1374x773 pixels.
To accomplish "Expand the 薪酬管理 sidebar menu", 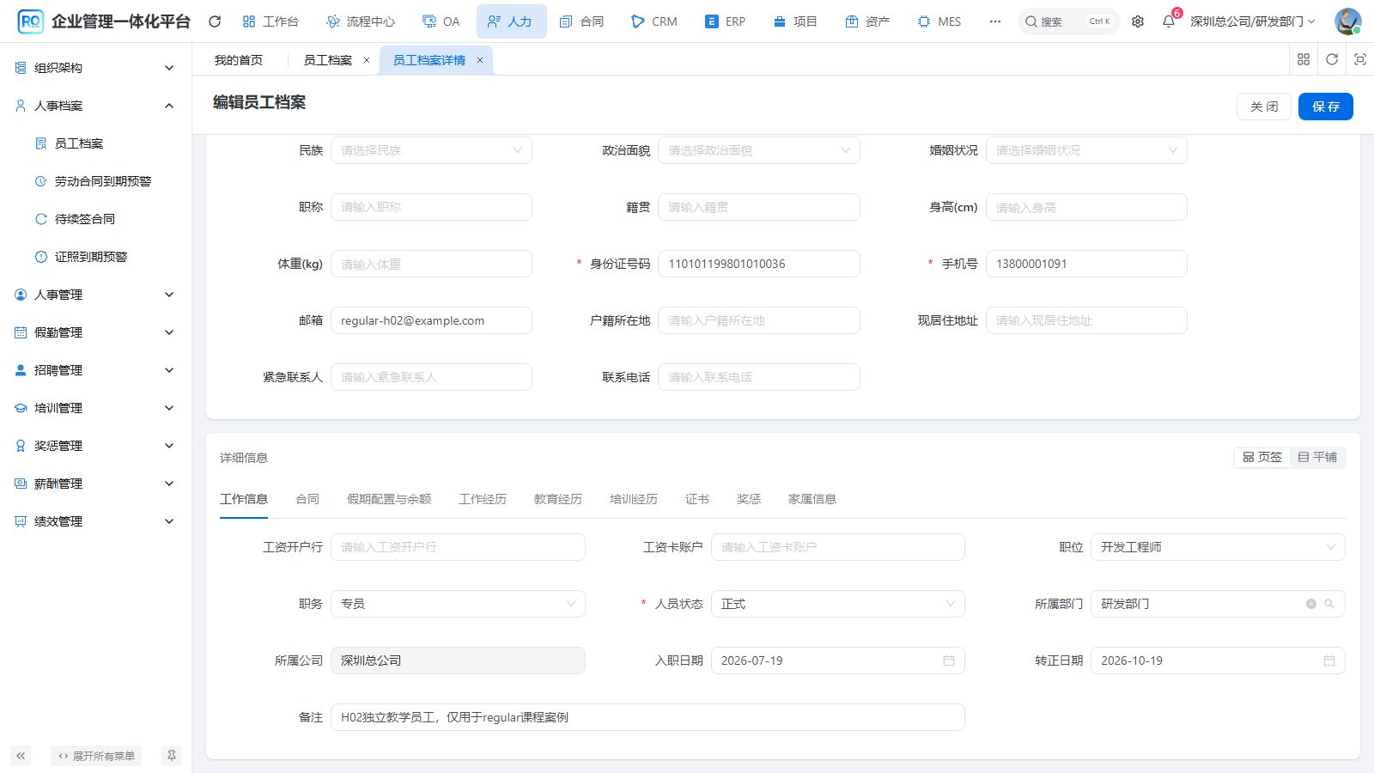I will [x=95, y=484].
